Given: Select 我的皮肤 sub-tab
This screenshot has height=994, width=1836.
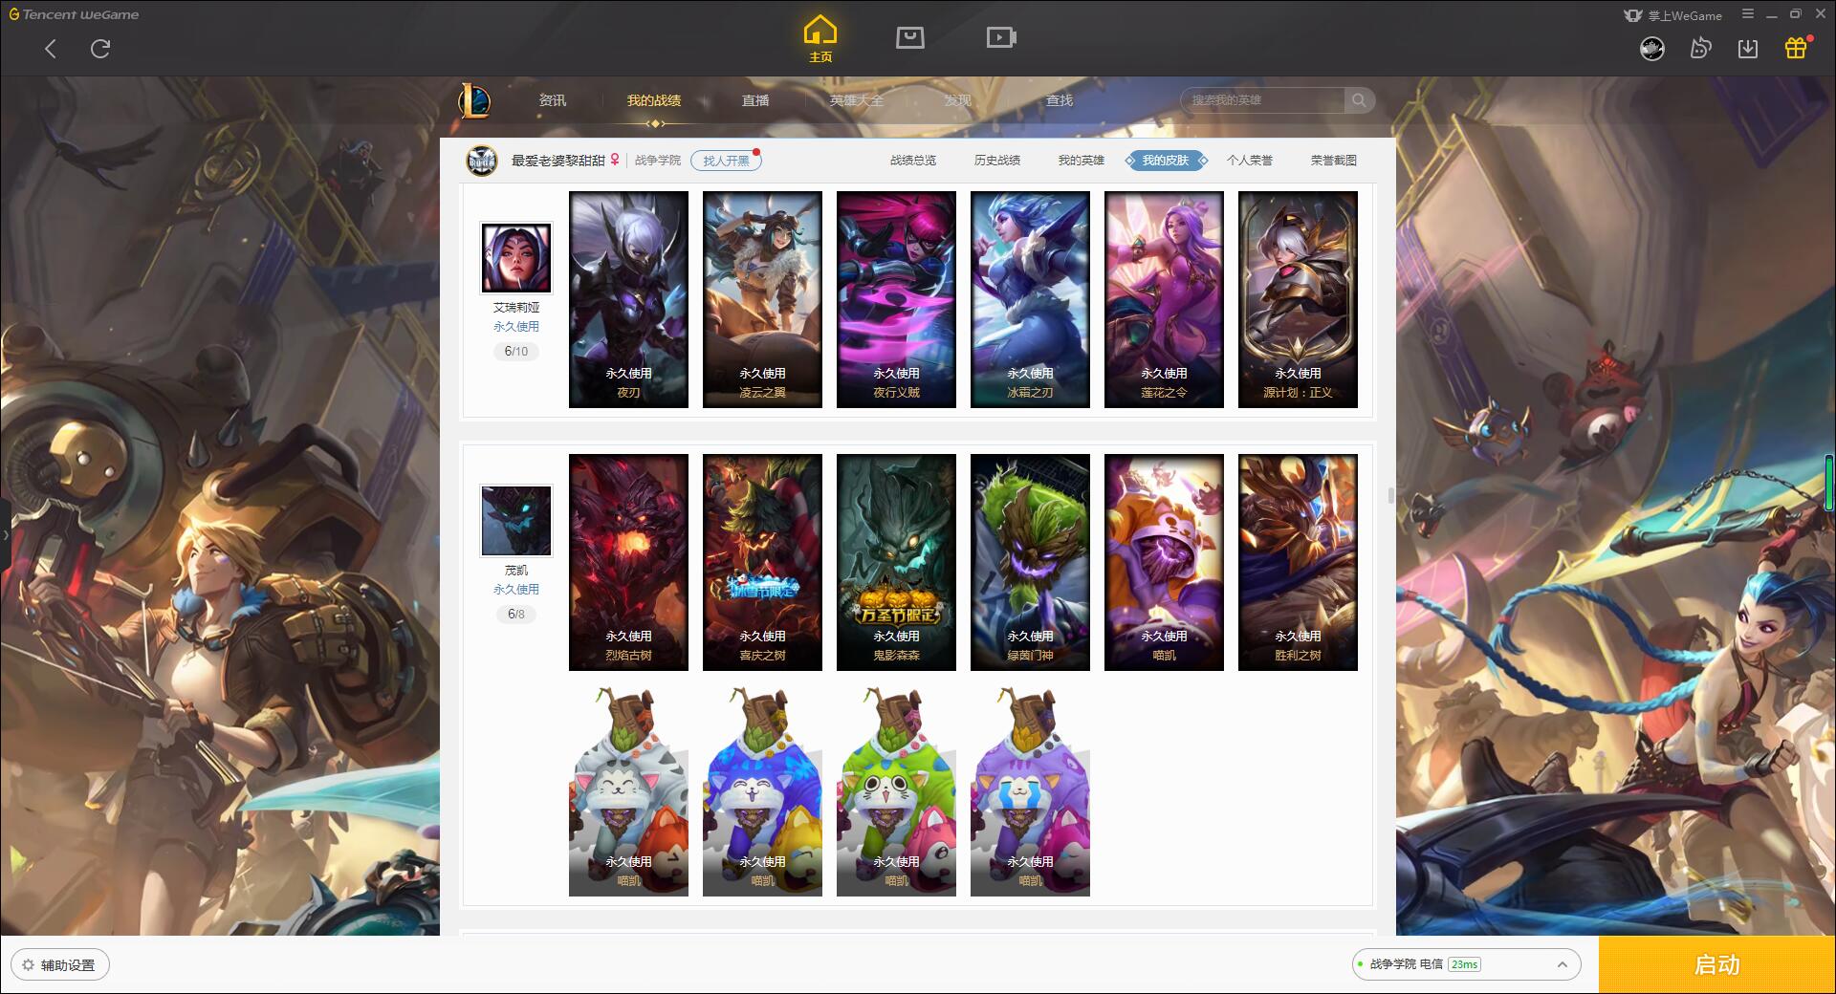Looking at the screenshot, I should [1166, 161].
